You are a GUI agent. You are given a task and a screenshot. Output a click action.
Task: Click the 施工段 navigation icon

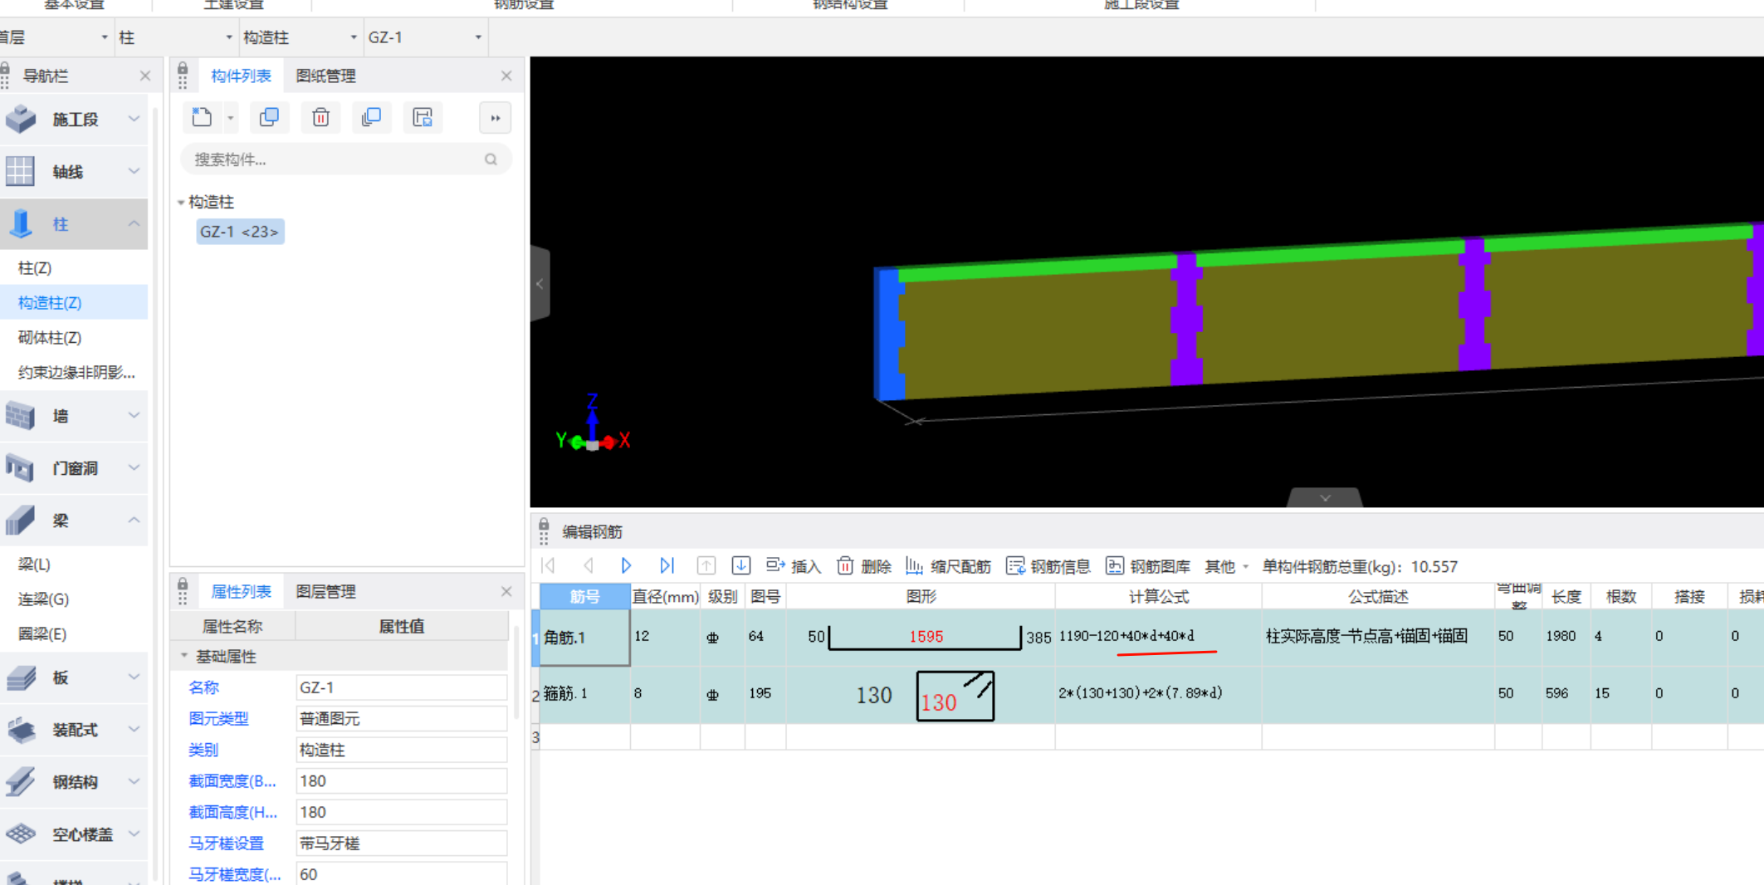point(21,120)
